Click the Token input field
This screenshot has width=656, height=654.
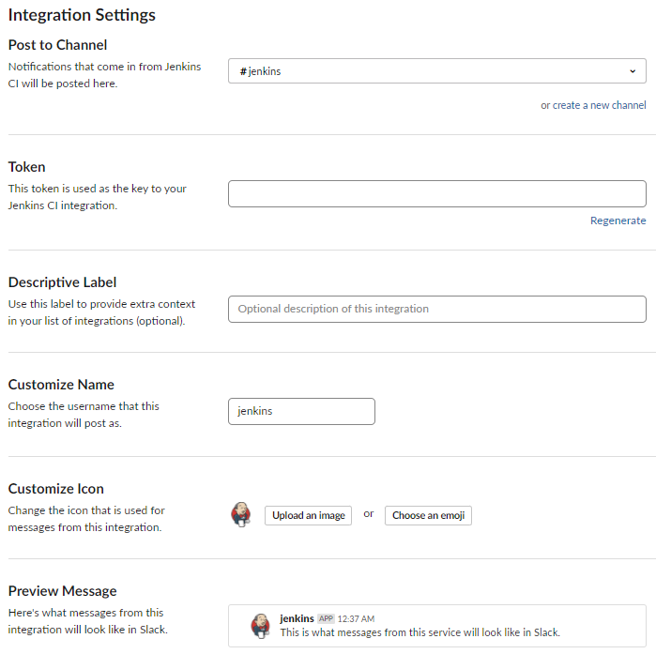pyautogui.click(x=436, y=193)
